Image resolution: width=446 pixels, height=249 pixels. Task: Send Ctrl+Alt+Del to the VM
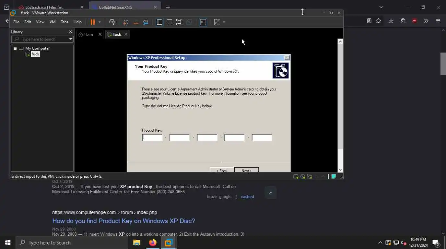tap(112, 22)
